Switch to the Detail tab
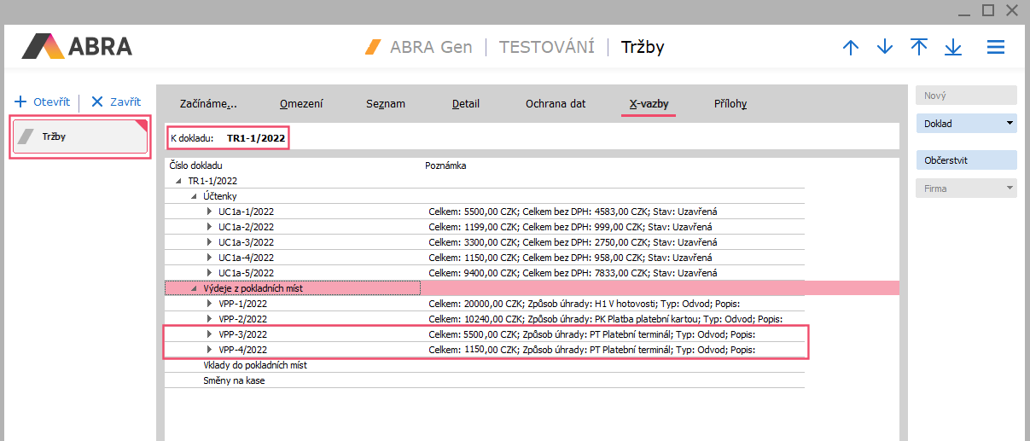The image size is (1030, 441). coord(465,104)
